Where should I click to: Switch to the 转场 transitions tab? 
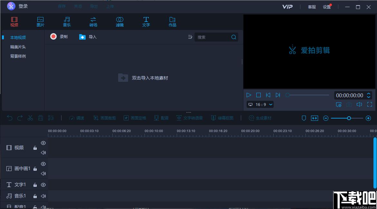point(93,22)
